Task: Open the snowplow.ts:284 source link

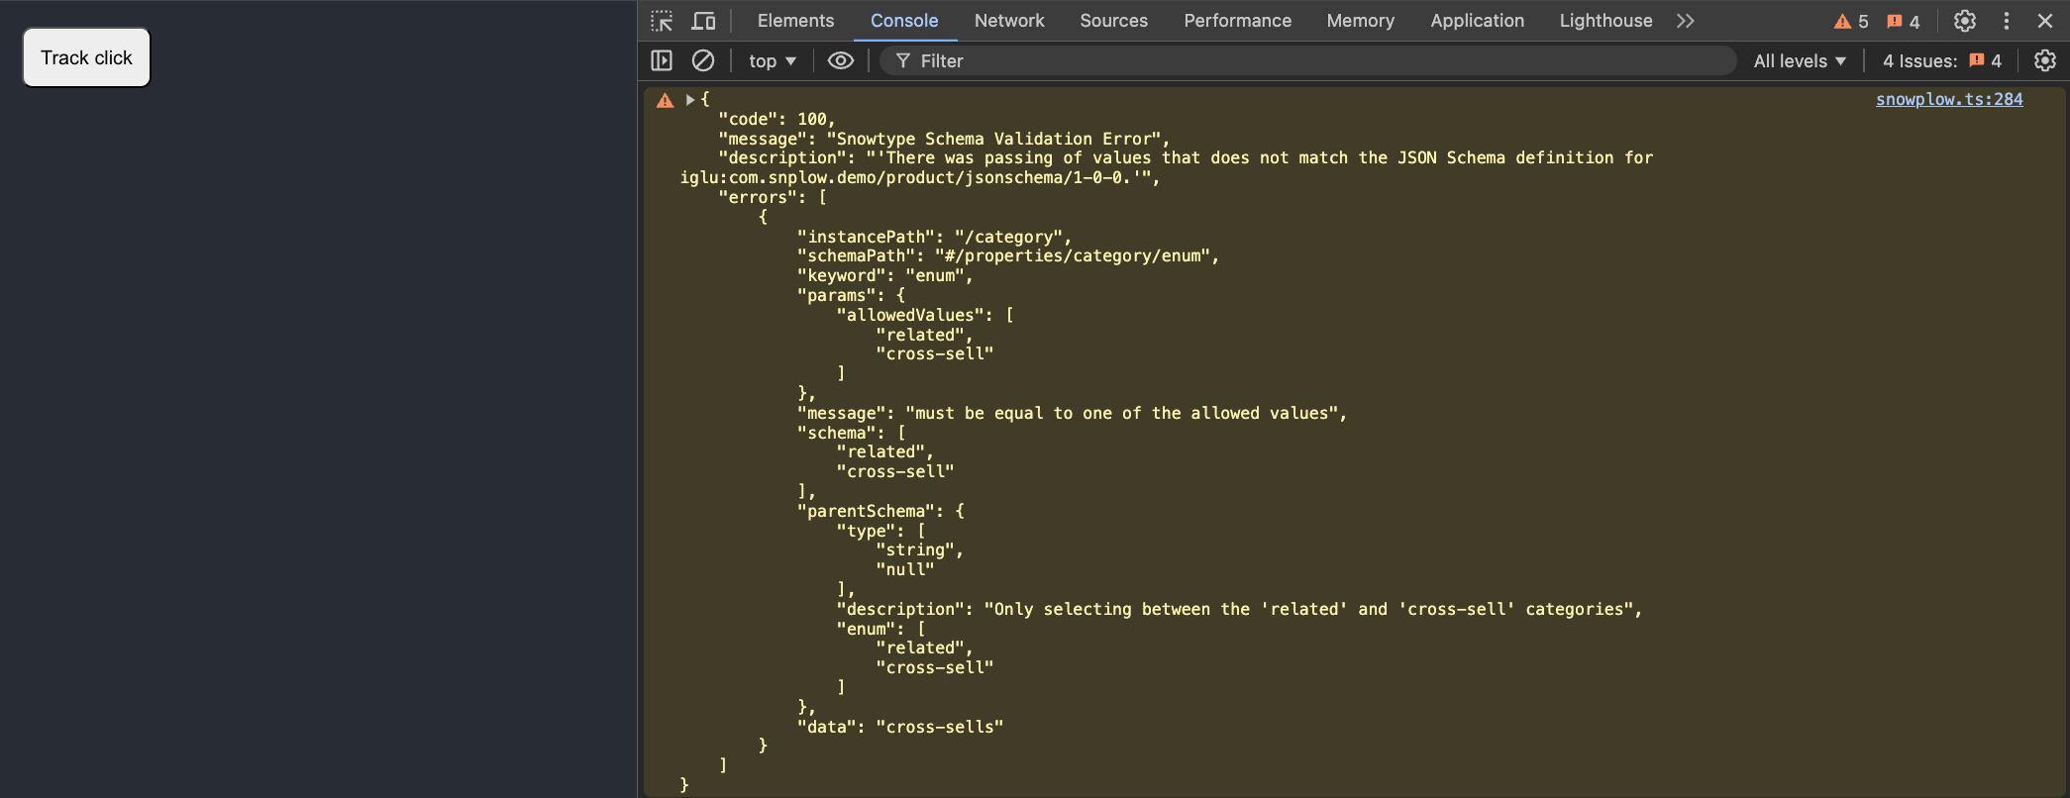Action: [x=1949, y=99]
